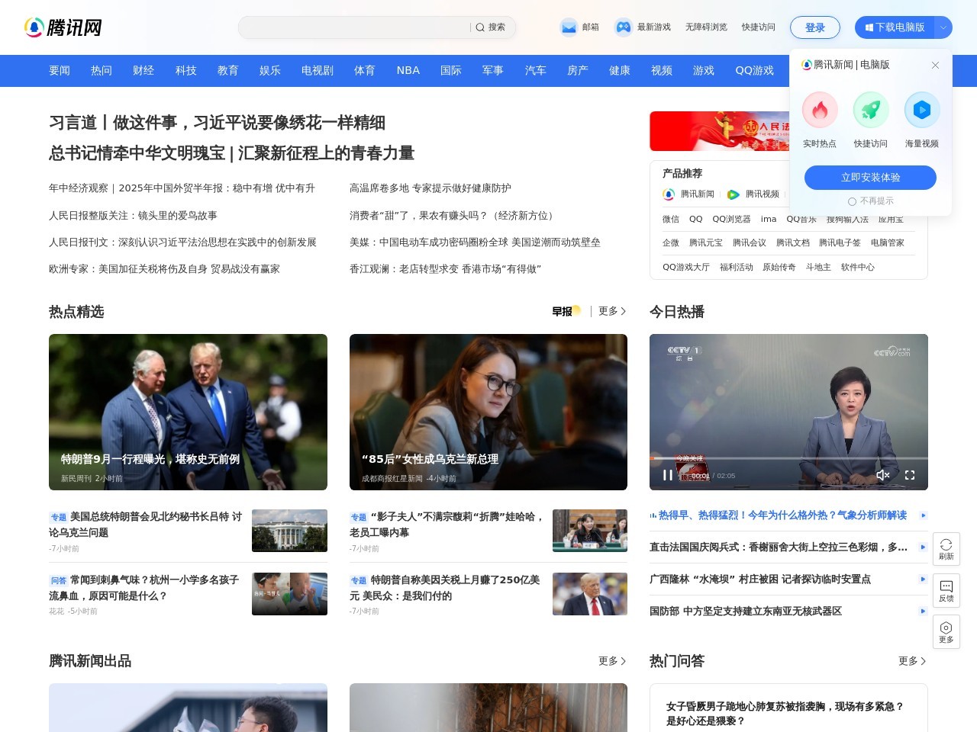This screenshot has width=977, height=732.
Task: Click the Tencent logo in the header
Action: point(63,27)
